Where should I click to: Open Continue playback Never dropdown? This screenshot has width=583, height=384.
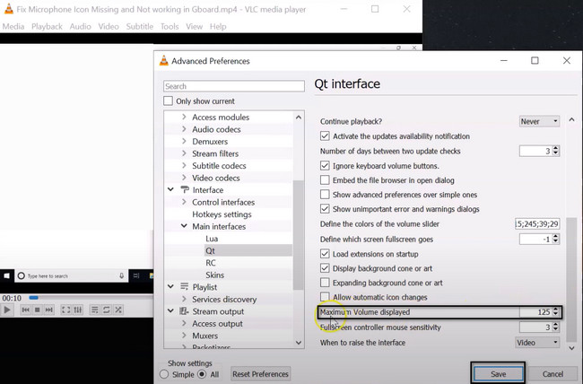click(539, 121)
